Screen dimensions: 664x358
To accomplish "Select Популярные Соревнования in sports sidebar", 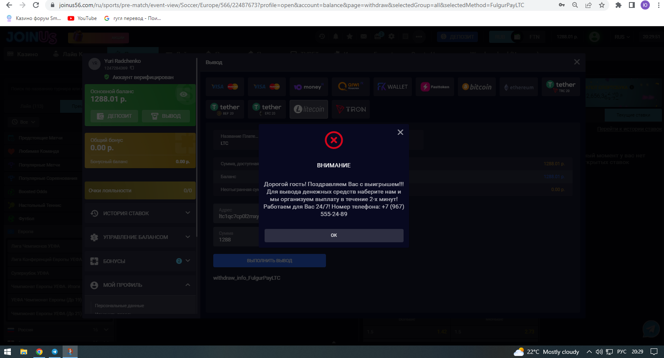I will pos(48,178).
